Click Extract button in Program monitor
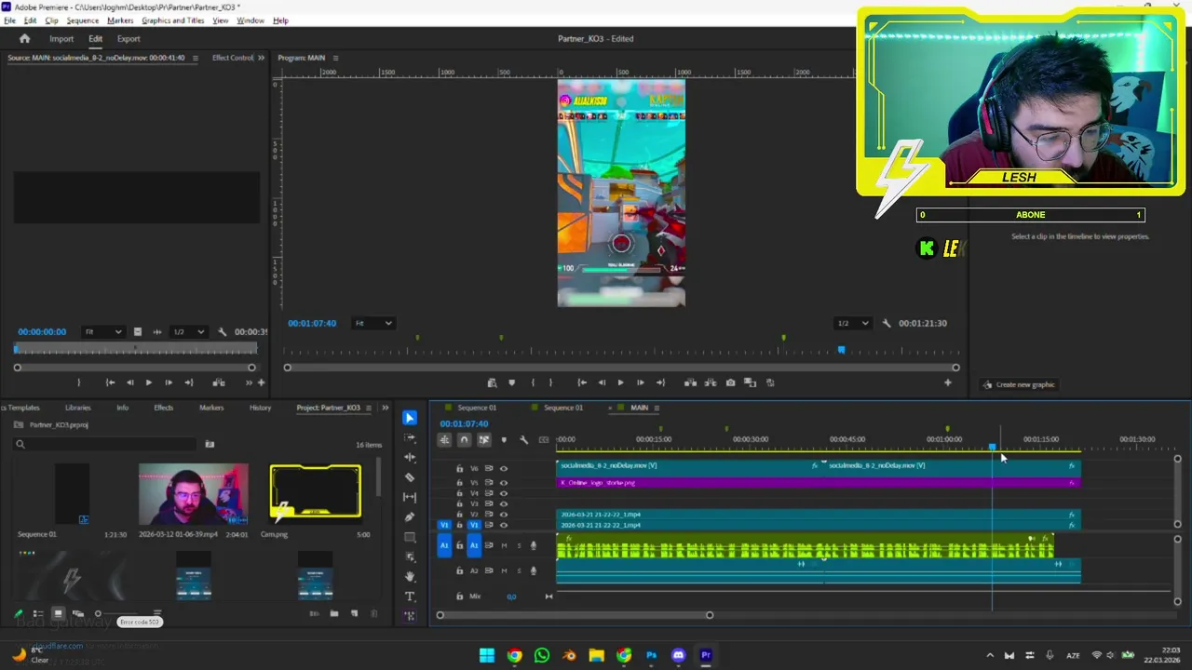The height and width of the screenshot is (670, 1192). click(x=710, y=382)
